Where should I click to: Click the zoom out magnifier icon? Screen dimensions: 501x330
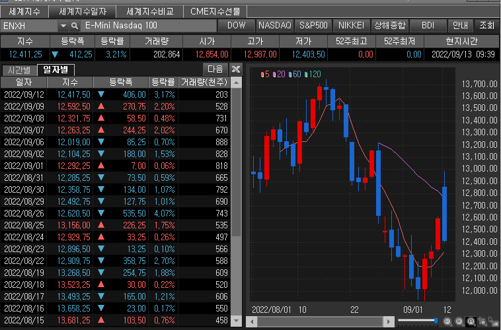pos(447,321)
